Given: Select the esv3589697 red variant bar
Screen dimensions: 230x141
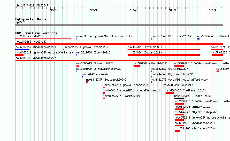Looking at the screenshot, I should click(179, 66).
